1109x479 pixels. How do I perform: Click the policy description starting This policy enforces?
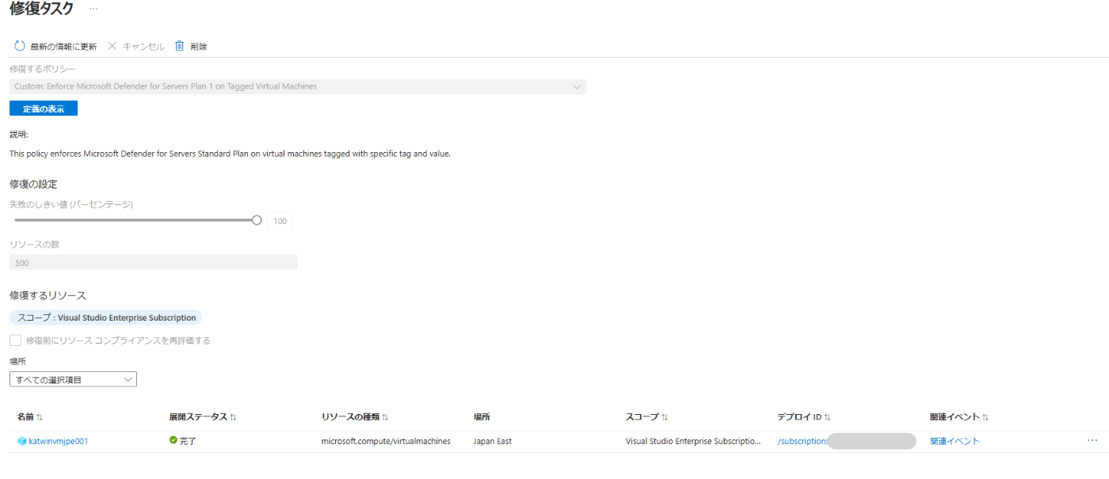[x=230, y=154]
